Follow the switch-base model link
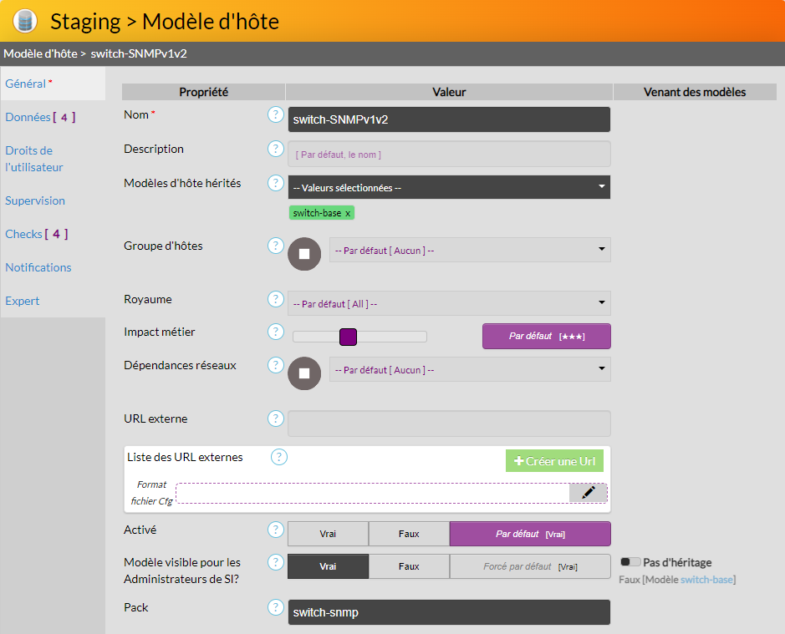 (706, 580)
